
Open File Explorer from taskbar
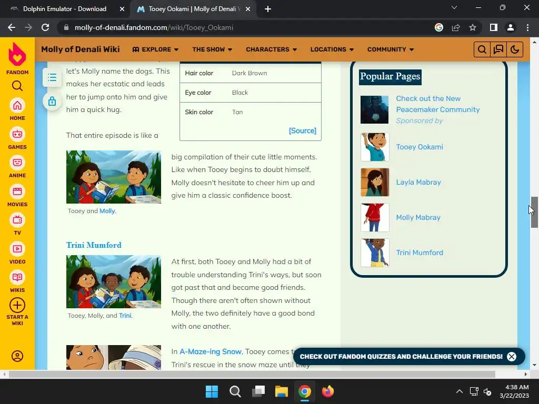click(x=282, y=391)
